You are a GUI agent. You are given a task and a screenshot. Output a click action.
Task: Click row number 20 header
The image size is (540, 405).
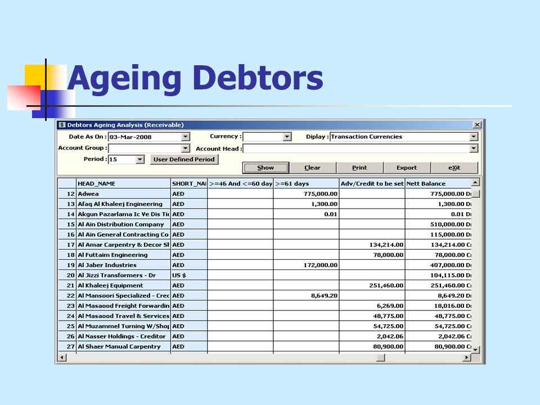(x=67, y=275)
